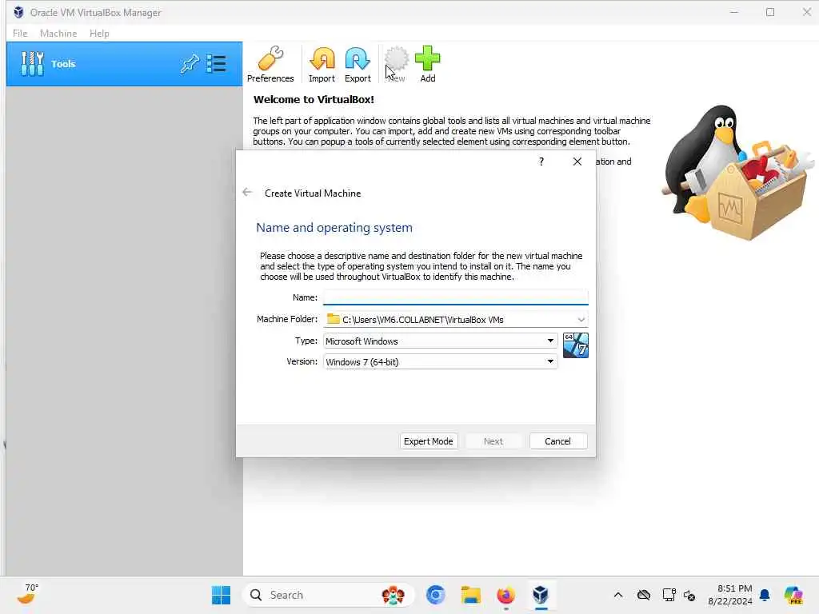Viewport: 819px width, 614px height.
Task: Close the Create Virtual Machine dialog
Action: pyautogui.click(x=577, y=161)
